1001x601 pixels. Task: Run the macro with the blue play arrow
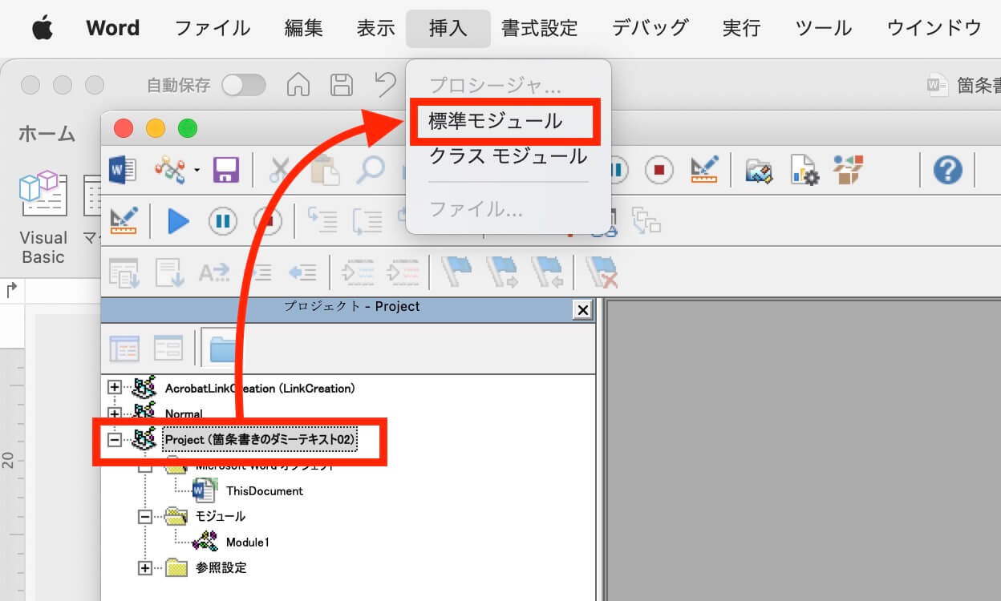178,220
